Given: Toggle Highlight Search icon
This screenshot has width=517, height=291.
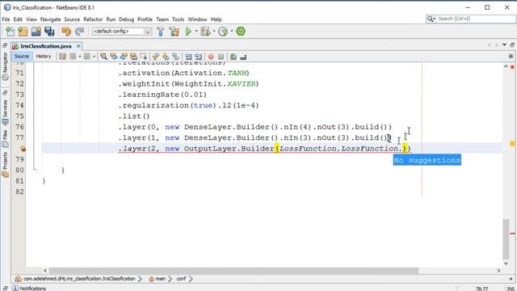Looking at the screenshot, I should click(x=133, y=57).
